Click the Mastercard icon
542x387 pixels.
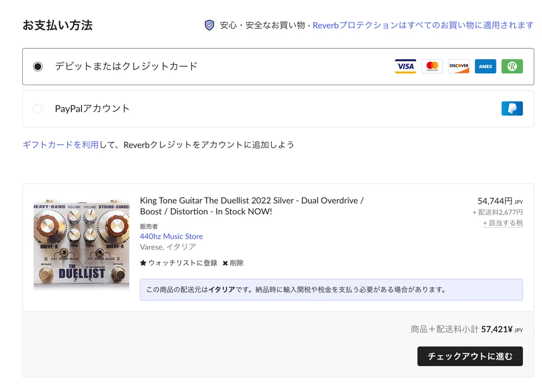coord(432,66)
